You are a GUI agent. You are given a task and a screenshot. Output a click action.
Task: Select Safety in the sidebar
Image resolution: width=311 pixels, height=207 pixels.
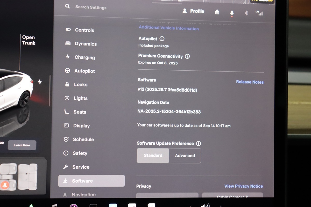(x=80, y=153)
